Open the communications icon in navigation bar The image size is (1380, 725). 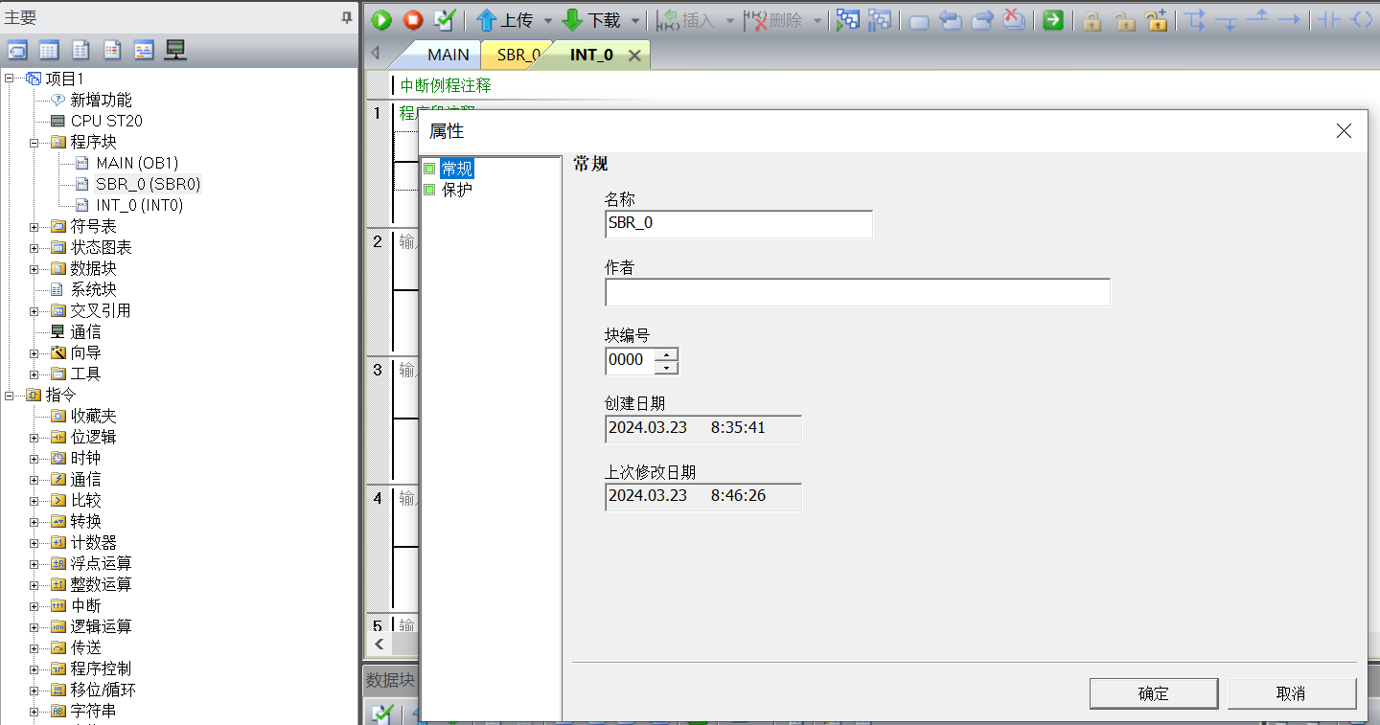tap(174, 50)
